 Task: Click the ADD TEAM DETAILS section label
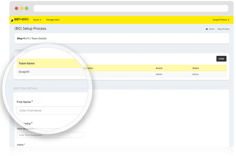tap(25, 89)
